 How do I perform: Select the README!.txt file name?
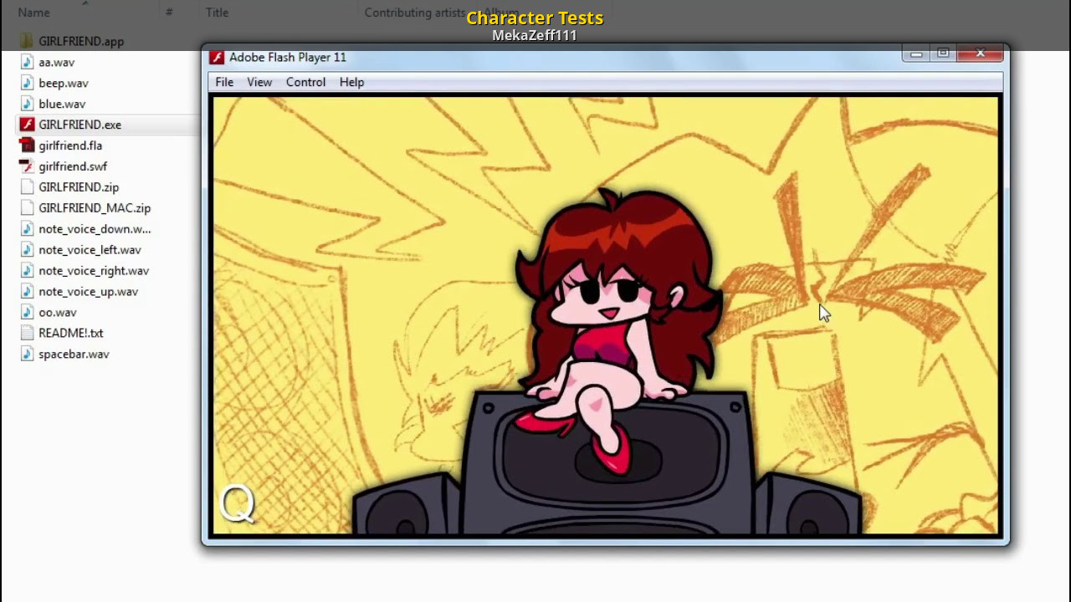pyautogui.click(x=70, y=333)
